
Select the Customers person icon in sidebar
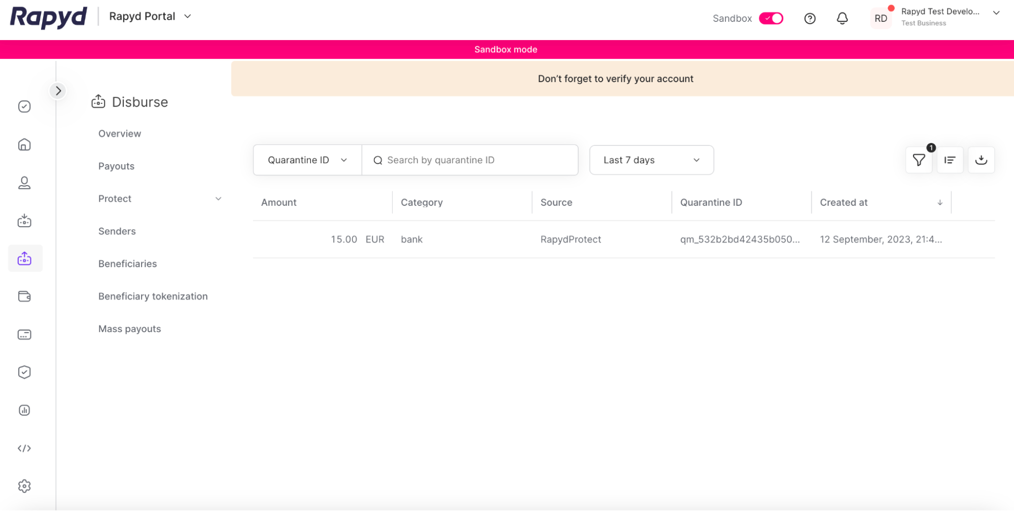coord(24,183)
